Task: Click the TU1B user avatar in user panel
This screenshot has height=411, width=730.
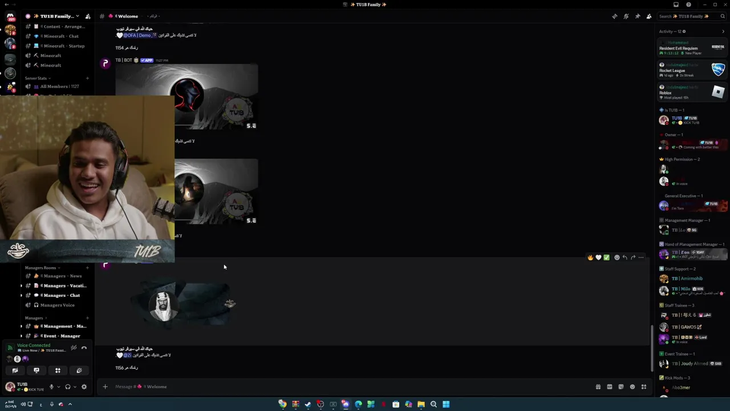Action: click(10, 387)
